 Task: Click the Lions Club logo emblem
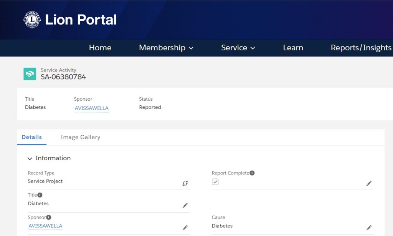click(x=32, y=20)
